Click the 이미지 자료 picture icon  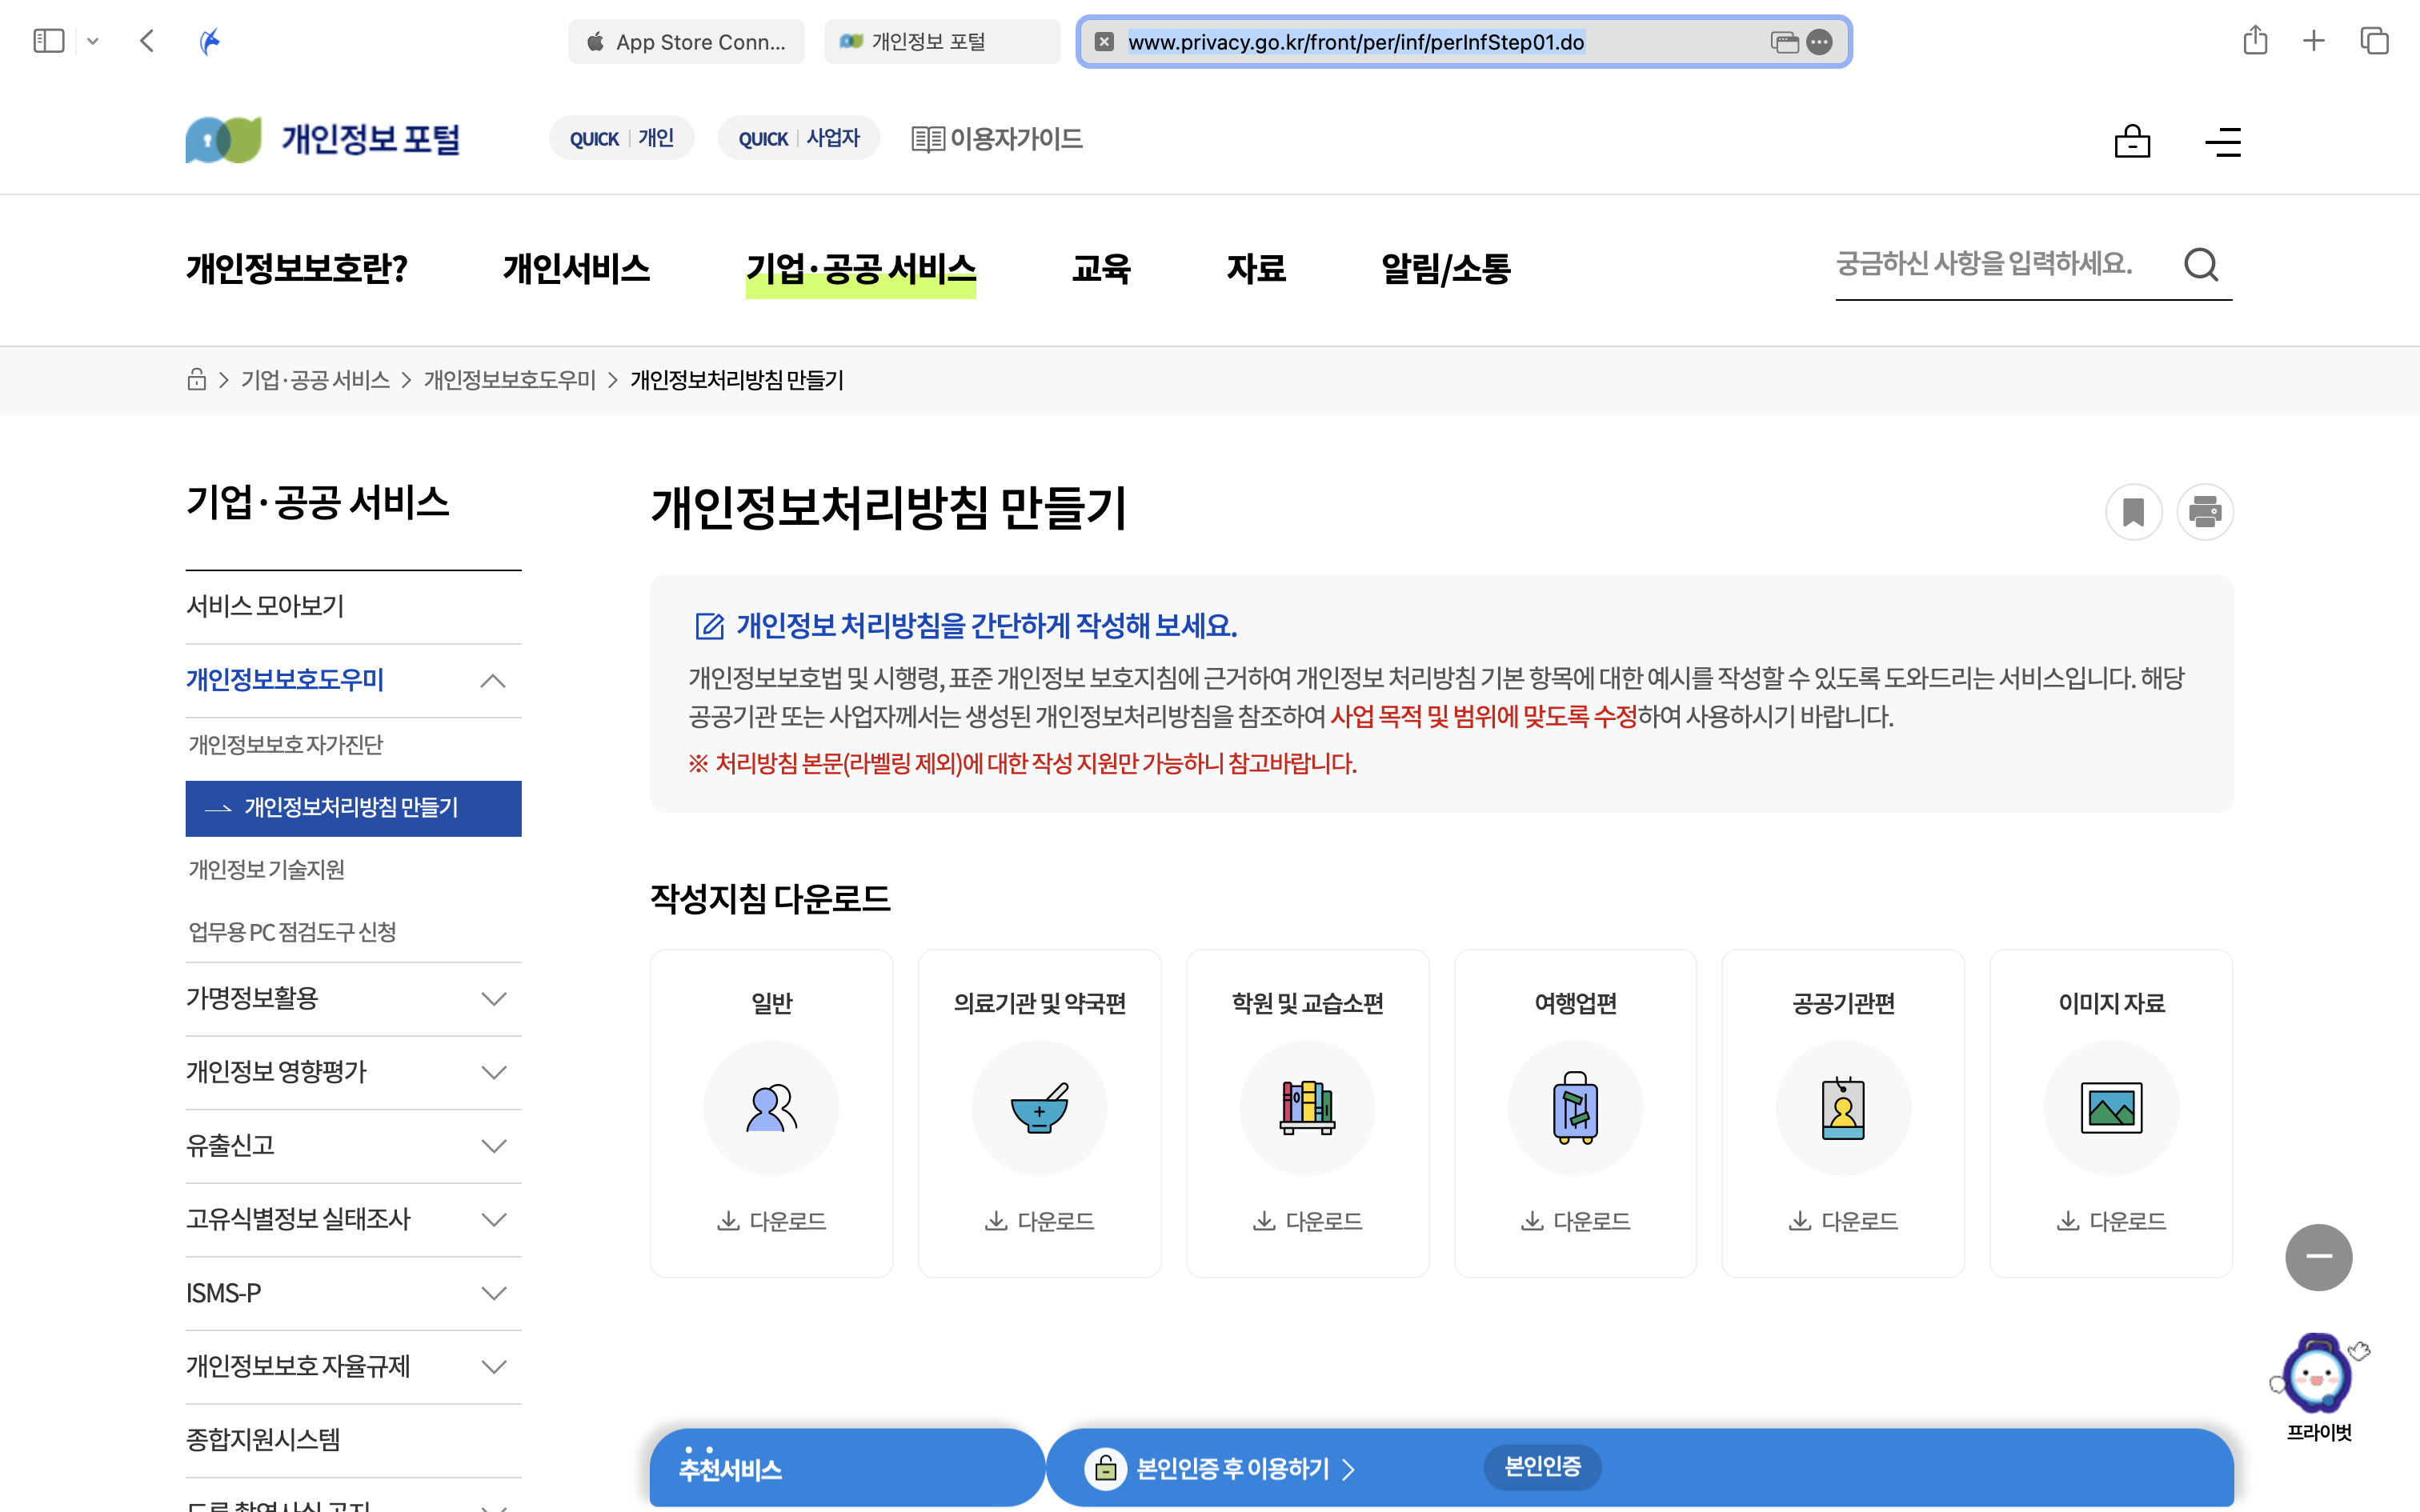(2111, 1108)
